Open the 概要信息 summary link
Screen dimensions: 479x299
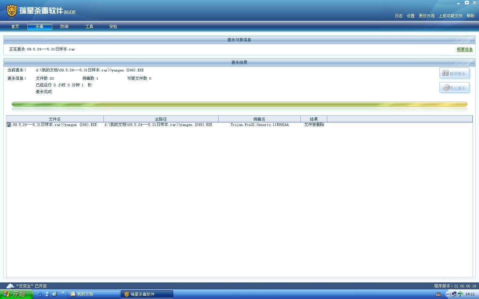465,50
